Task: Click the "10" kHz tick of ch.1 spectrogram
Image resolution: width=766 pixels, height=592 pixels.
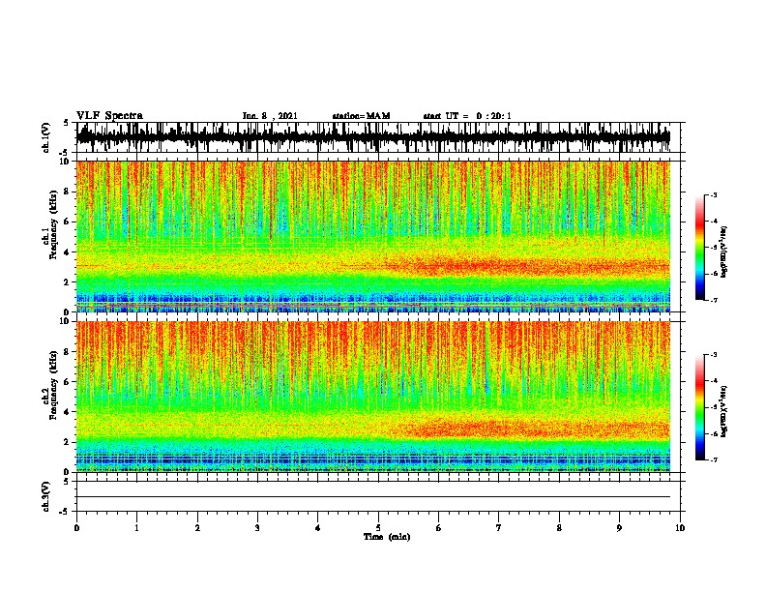Action: tap(66, 162)
